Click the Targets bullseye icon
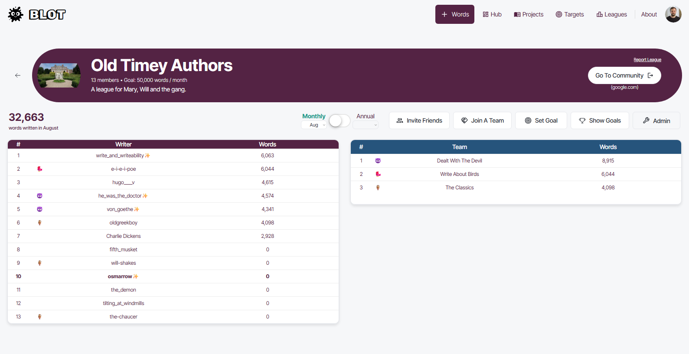The height and width of the screenshot is (354, 689). click(559, 14)
